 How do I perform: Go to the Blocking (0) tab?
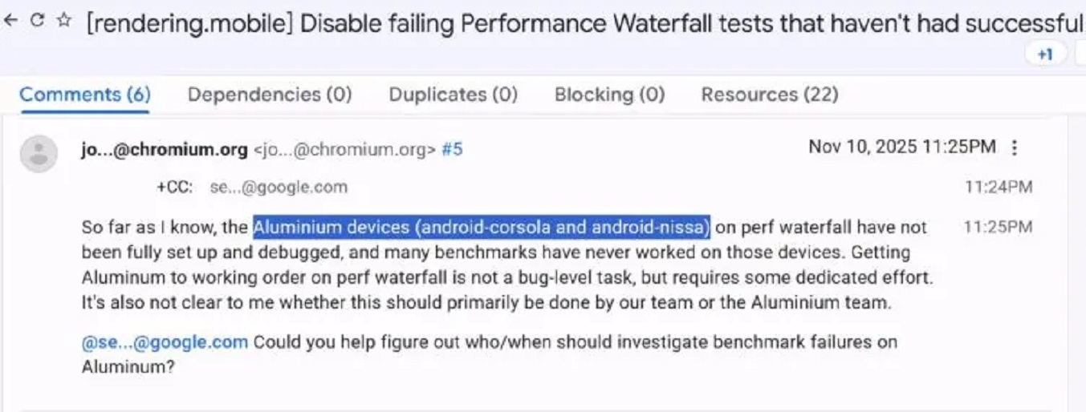[609, 95]
